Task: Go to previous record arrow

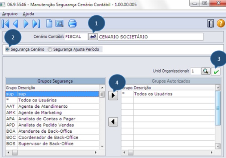Action: coord(16,24)
